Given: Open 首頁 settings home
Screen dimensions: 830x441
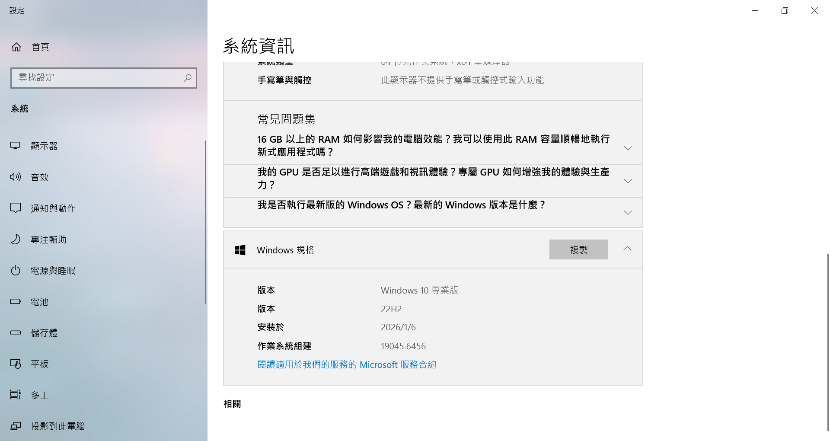Looking at the screenshot, I should (x=104, y=47).
